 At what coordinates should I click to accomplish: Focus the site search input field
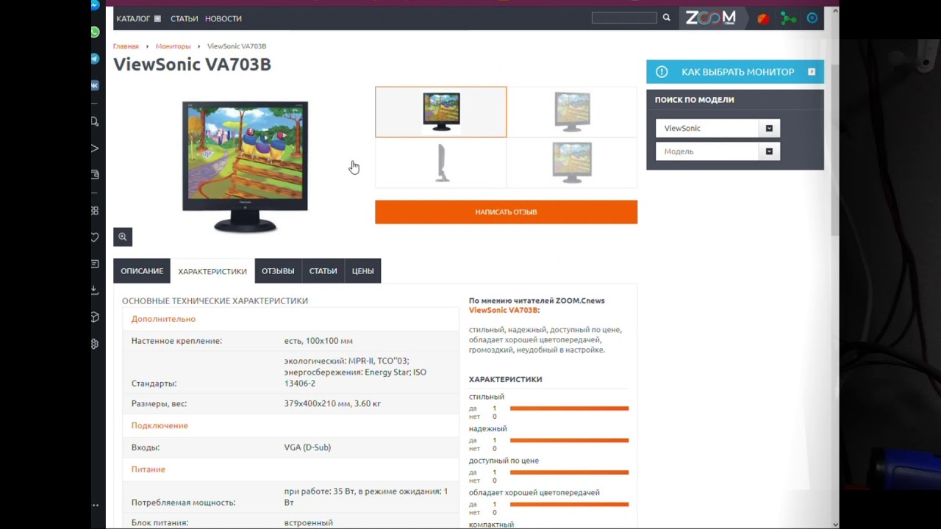[x=624, y=18]
